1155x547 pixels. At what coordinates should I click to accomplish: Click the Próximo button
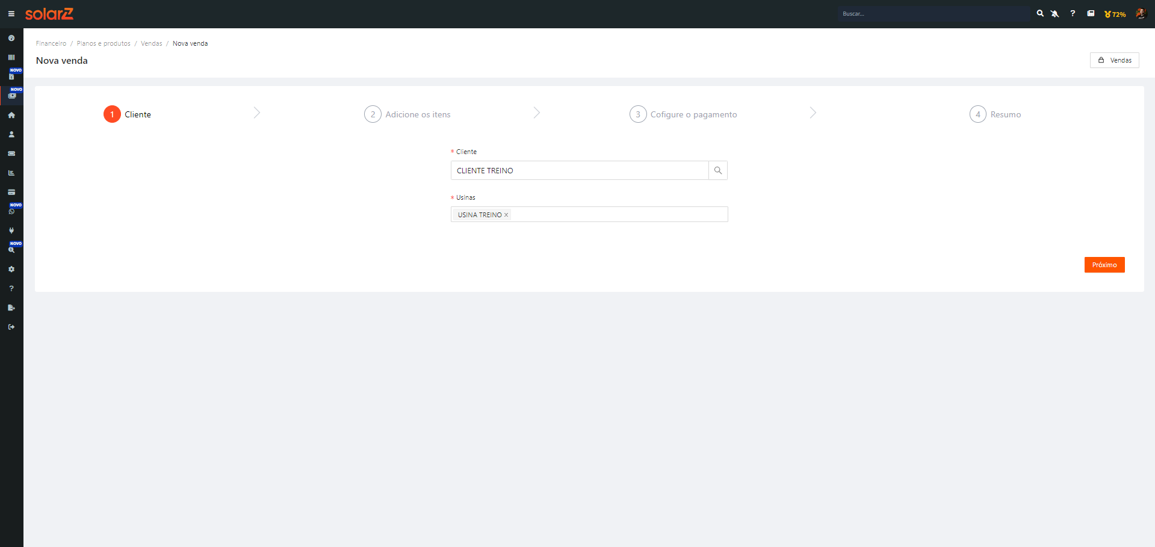[1104, 265]
